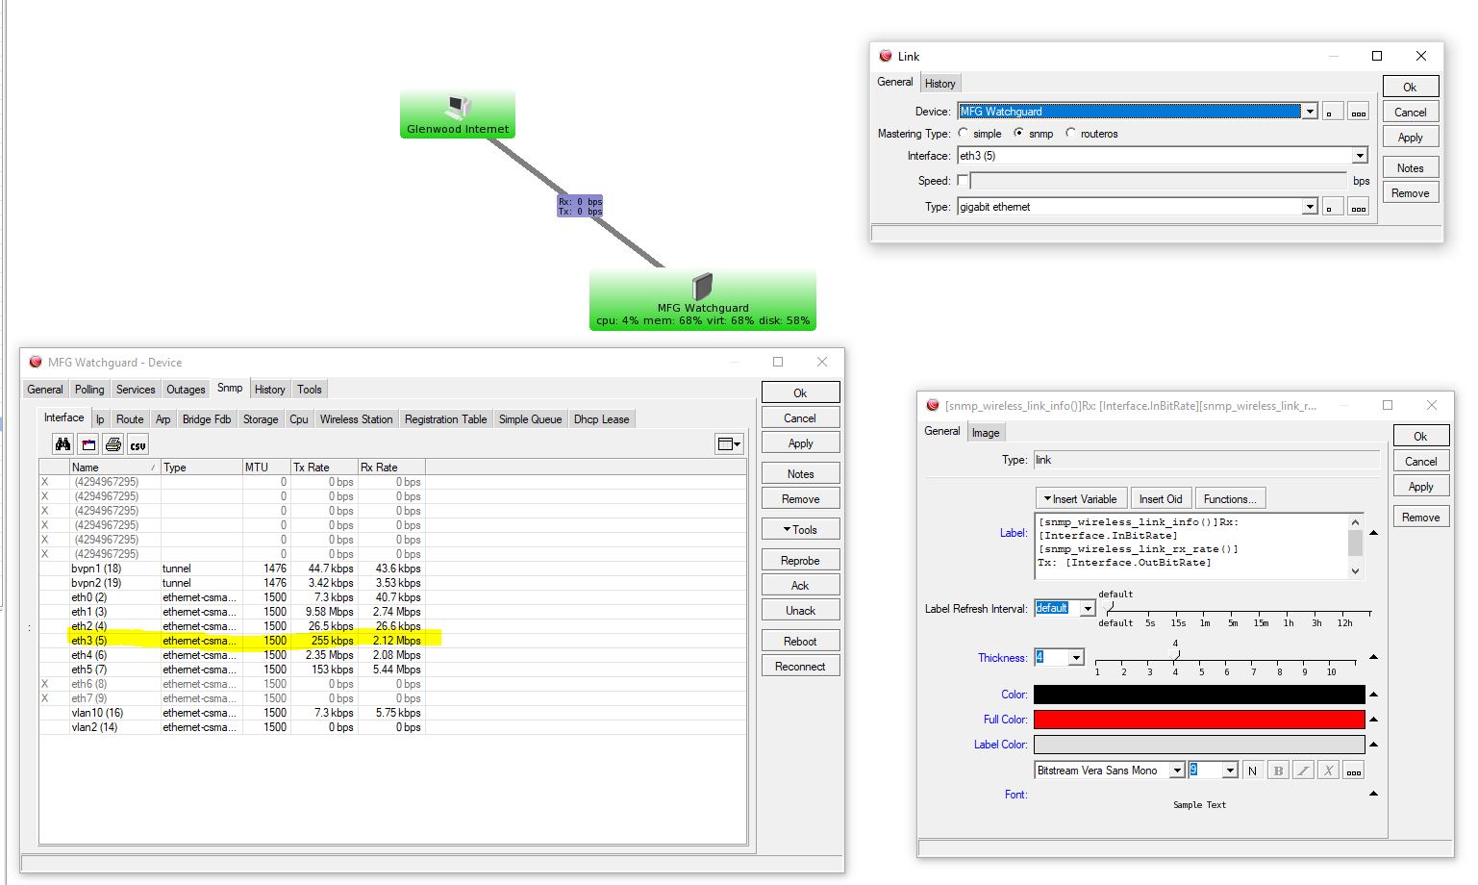Click the window icon next to binoculars
The width and height of the screenshot is (1478, 885).
point(88,444)
